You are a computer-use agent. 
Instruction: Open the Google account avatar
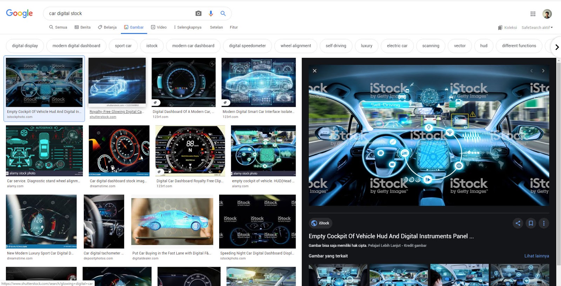(x=547, y=14)
